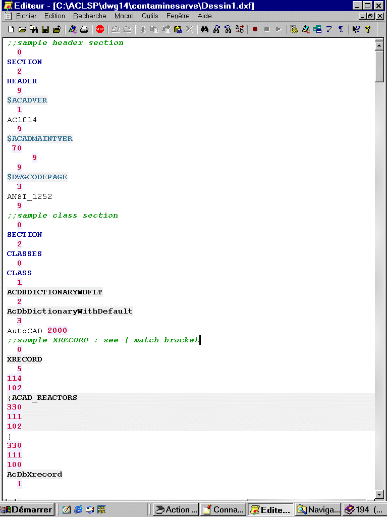Open the Outils menu
This screenshot has height=517, width=387.
coord(150,16)
